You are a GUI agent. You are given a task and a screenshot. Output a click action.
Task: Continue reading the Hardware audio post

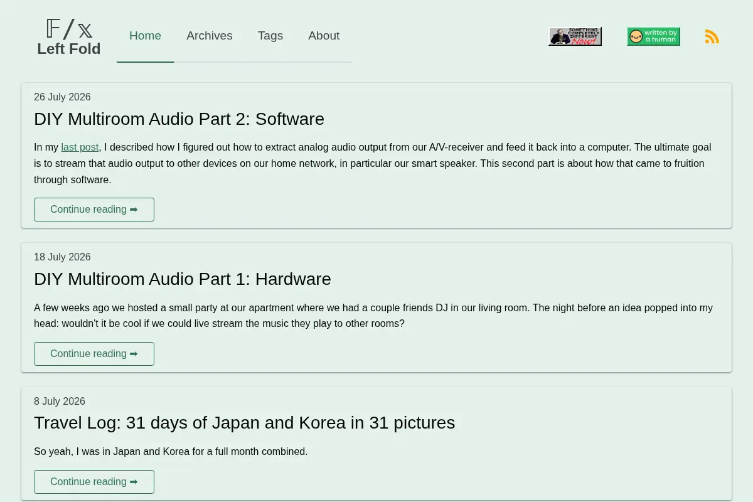pos(94,354)
